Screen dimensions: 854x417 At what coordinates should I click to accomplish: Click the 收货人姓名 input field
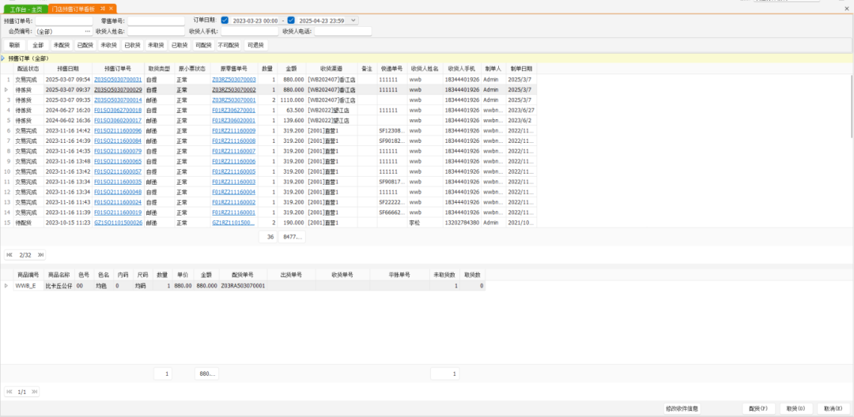tap(157, 32)
